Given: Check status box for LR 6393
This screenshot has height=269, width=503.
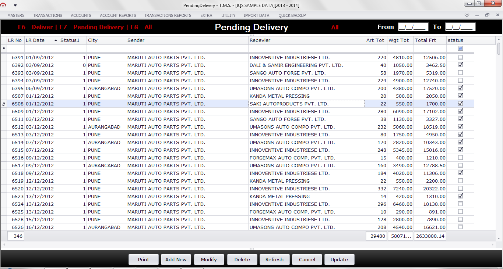Looking at the screenshot, I should click(x=460, y=73).
